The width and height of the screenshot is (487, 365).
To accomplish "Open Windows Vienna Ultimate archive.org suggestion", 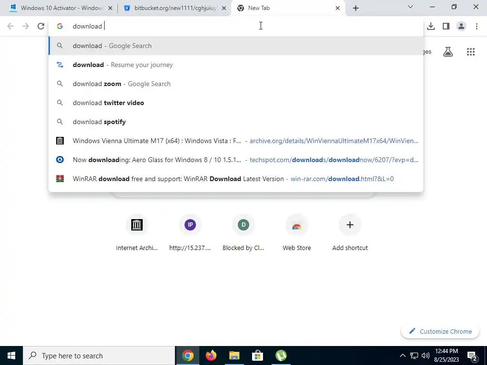I will pos(236,141).
